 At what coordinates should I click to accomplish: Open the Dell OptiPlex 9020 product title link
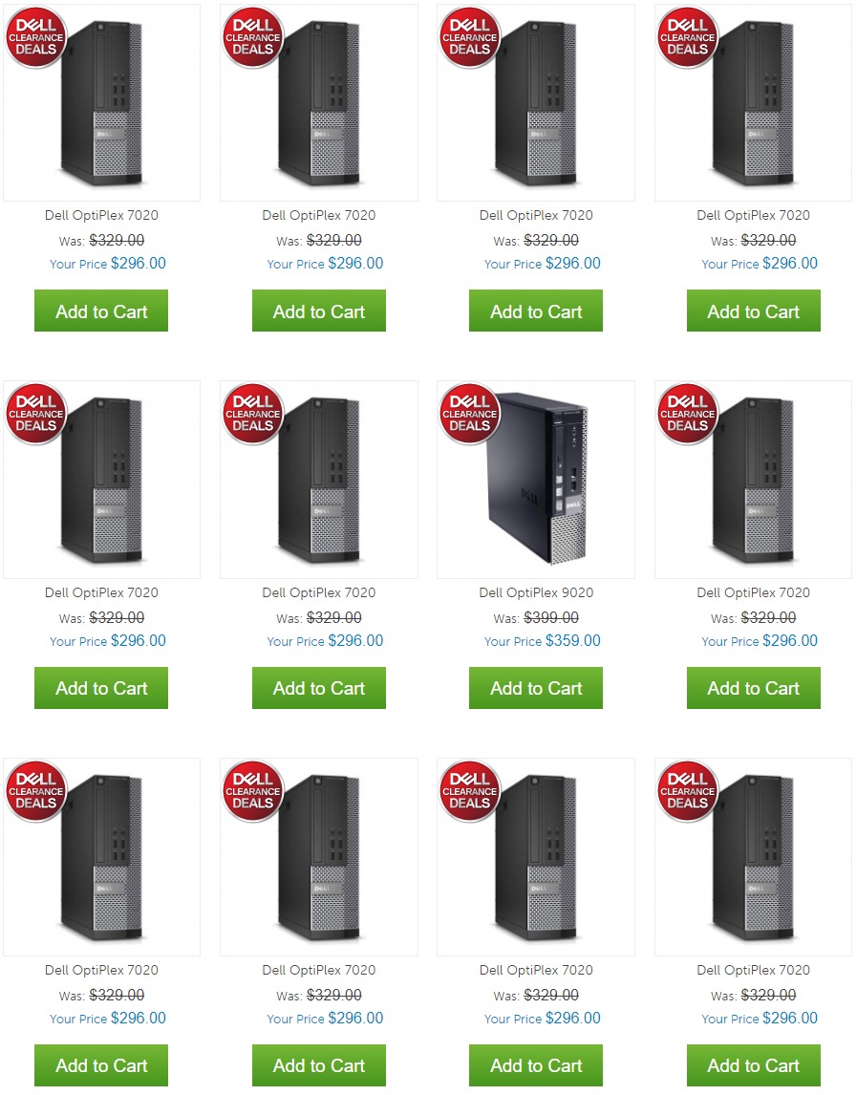point(536,593)
